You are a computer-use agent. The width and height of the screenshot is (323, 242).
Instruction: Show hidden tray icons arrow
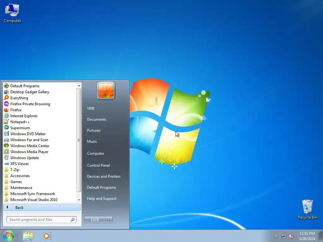(x=276, y=236)
